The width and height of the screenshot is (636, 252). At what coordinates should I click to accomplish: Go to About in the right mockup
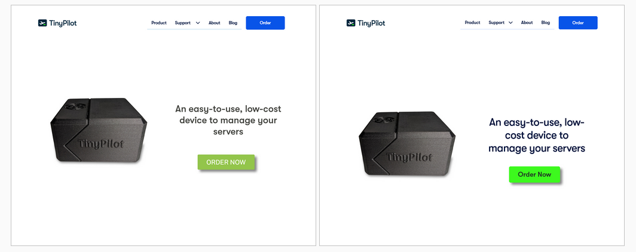[x=527, y=23]
